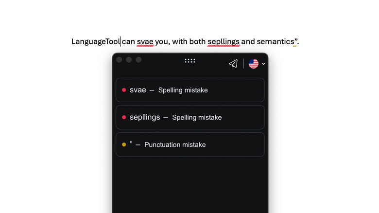Click the 'Spelling mistake' label for svae
This screenshot has height=213, width=379.
[183, 90]
